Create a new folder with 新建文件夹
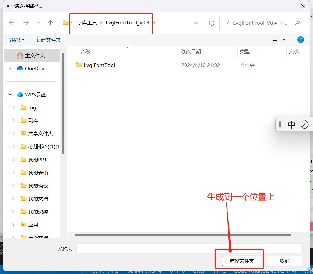 [48, 40]
